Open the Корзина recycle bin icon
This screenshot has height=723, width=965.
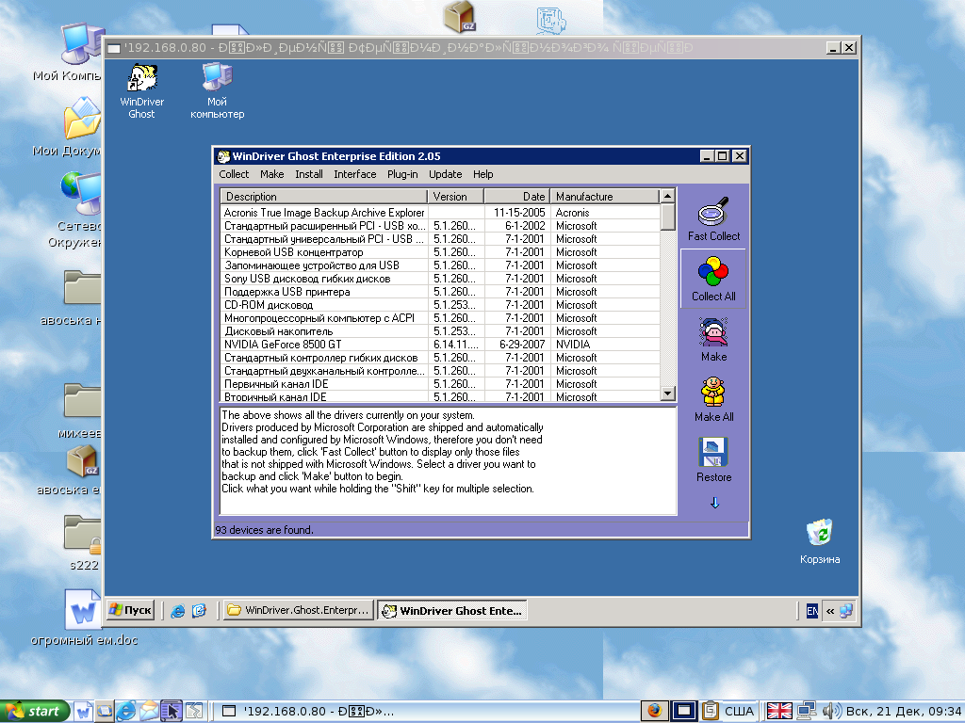click(x=819, y=534)
